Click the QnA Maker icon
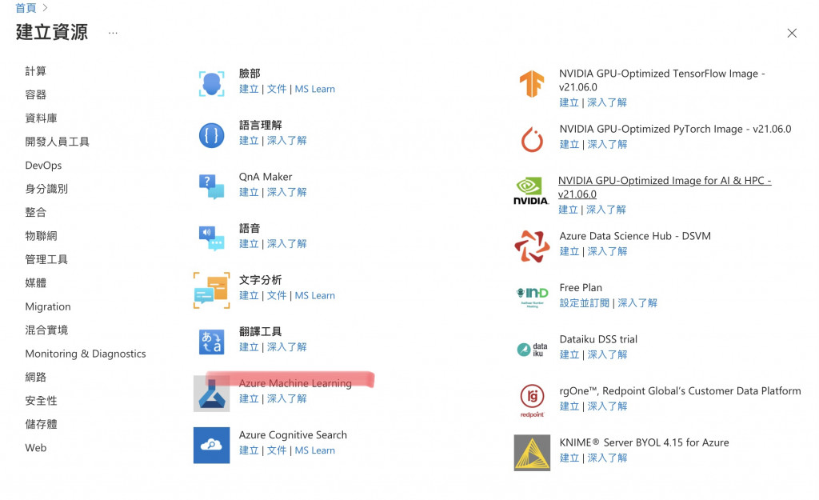Viewport: 819px width, 500px height. pos(211,187)
